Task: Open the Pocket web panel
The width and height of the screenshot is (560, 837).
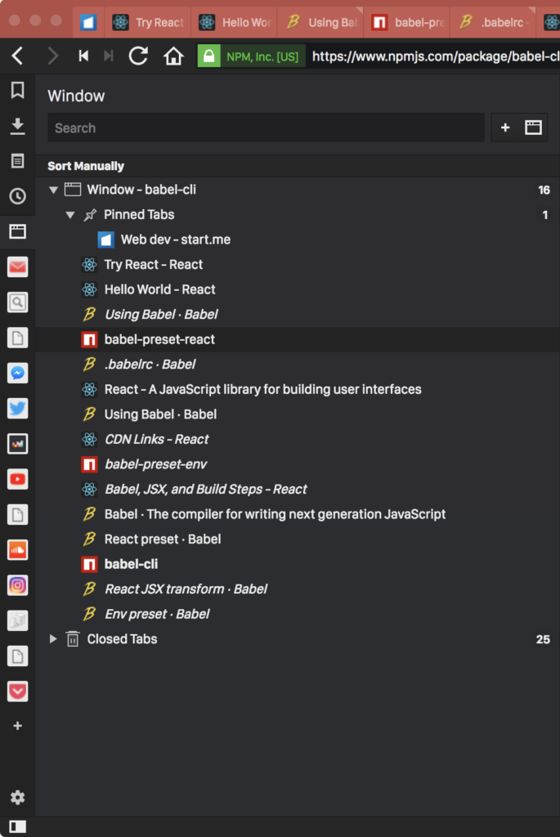Action: [x=18, y=692]
